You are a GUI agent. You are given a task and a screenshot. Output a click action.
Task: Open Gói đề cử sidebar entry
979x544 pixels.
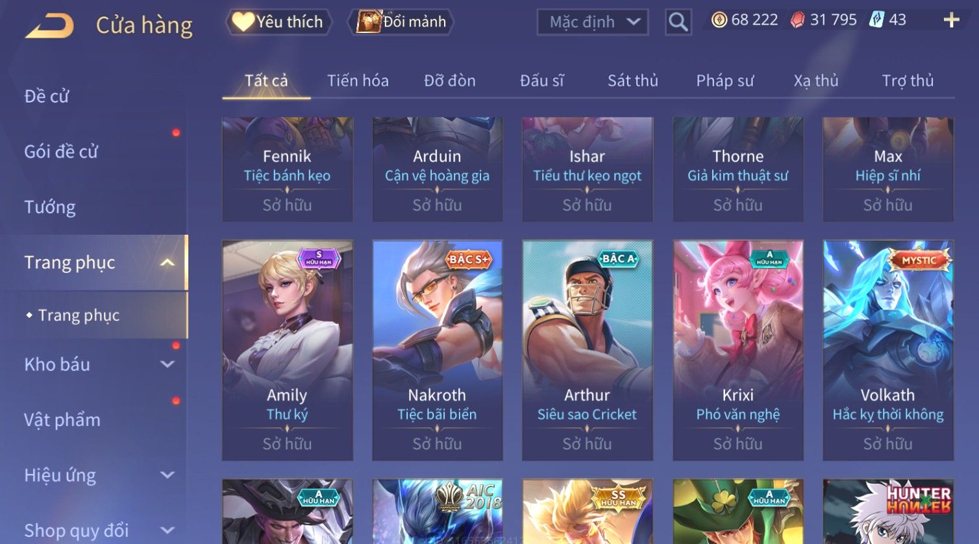[61, 152]
